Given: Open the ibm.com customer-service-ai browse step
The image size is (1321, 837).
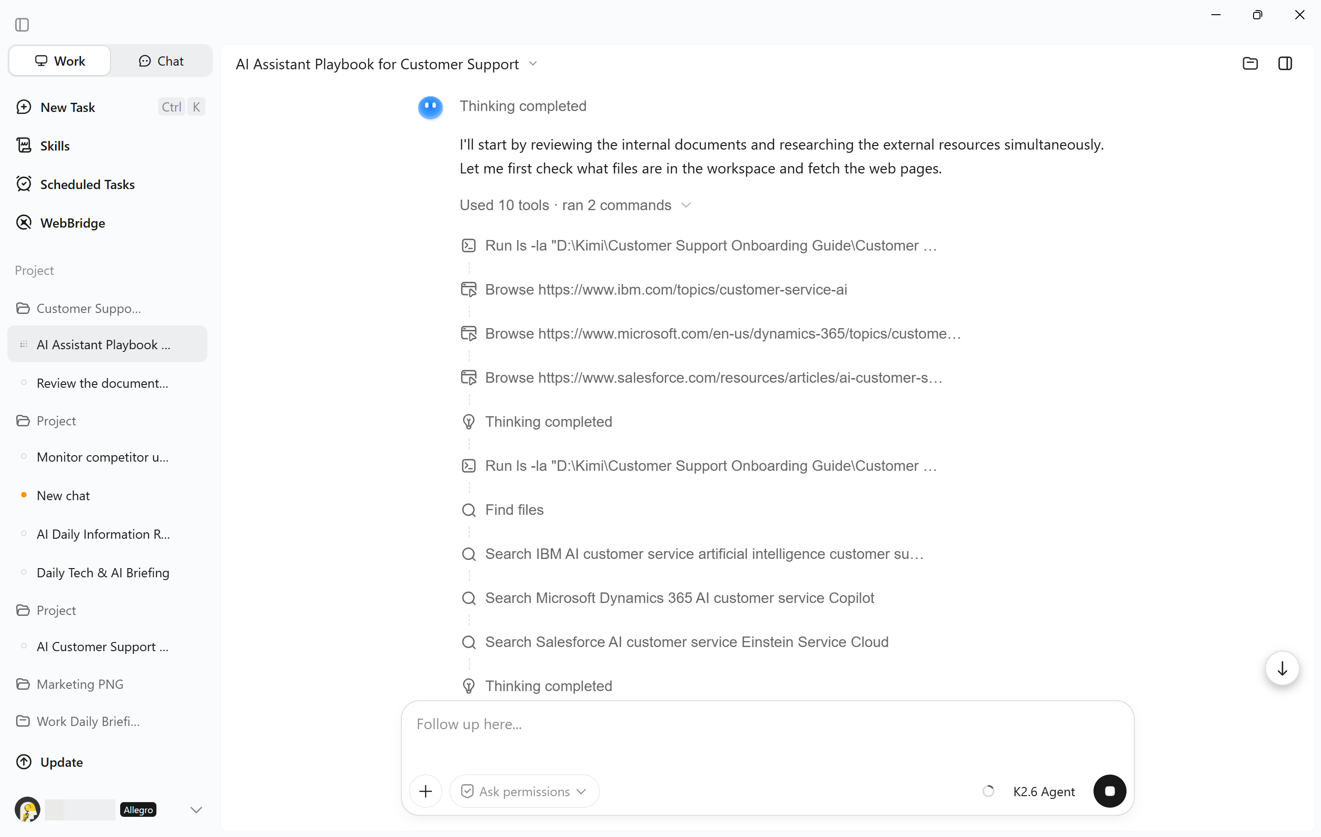Looking at the screenshot, I should click(x=655, y=289).
